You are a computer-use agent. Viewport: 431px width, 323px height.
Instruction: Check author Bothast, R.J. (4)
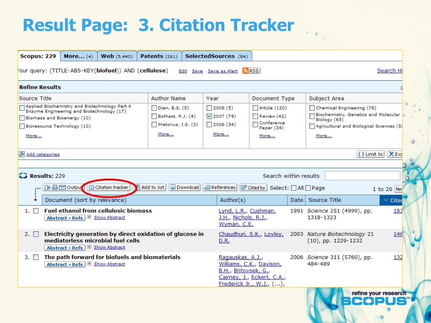pos(154,116)
